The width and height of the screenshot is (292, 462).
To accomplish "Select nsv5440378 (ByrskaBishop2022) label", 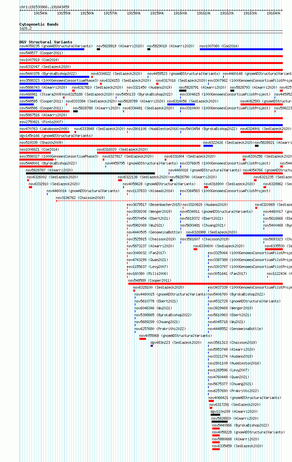I will point(48,74).
